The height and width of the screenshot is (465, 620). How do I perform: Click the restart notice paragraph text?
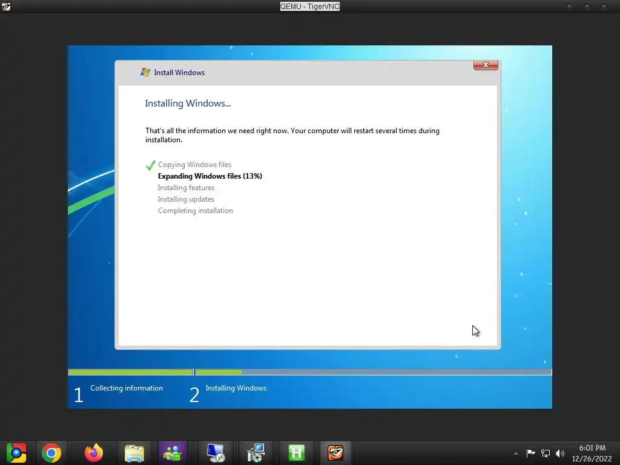(x=292, y=135)
